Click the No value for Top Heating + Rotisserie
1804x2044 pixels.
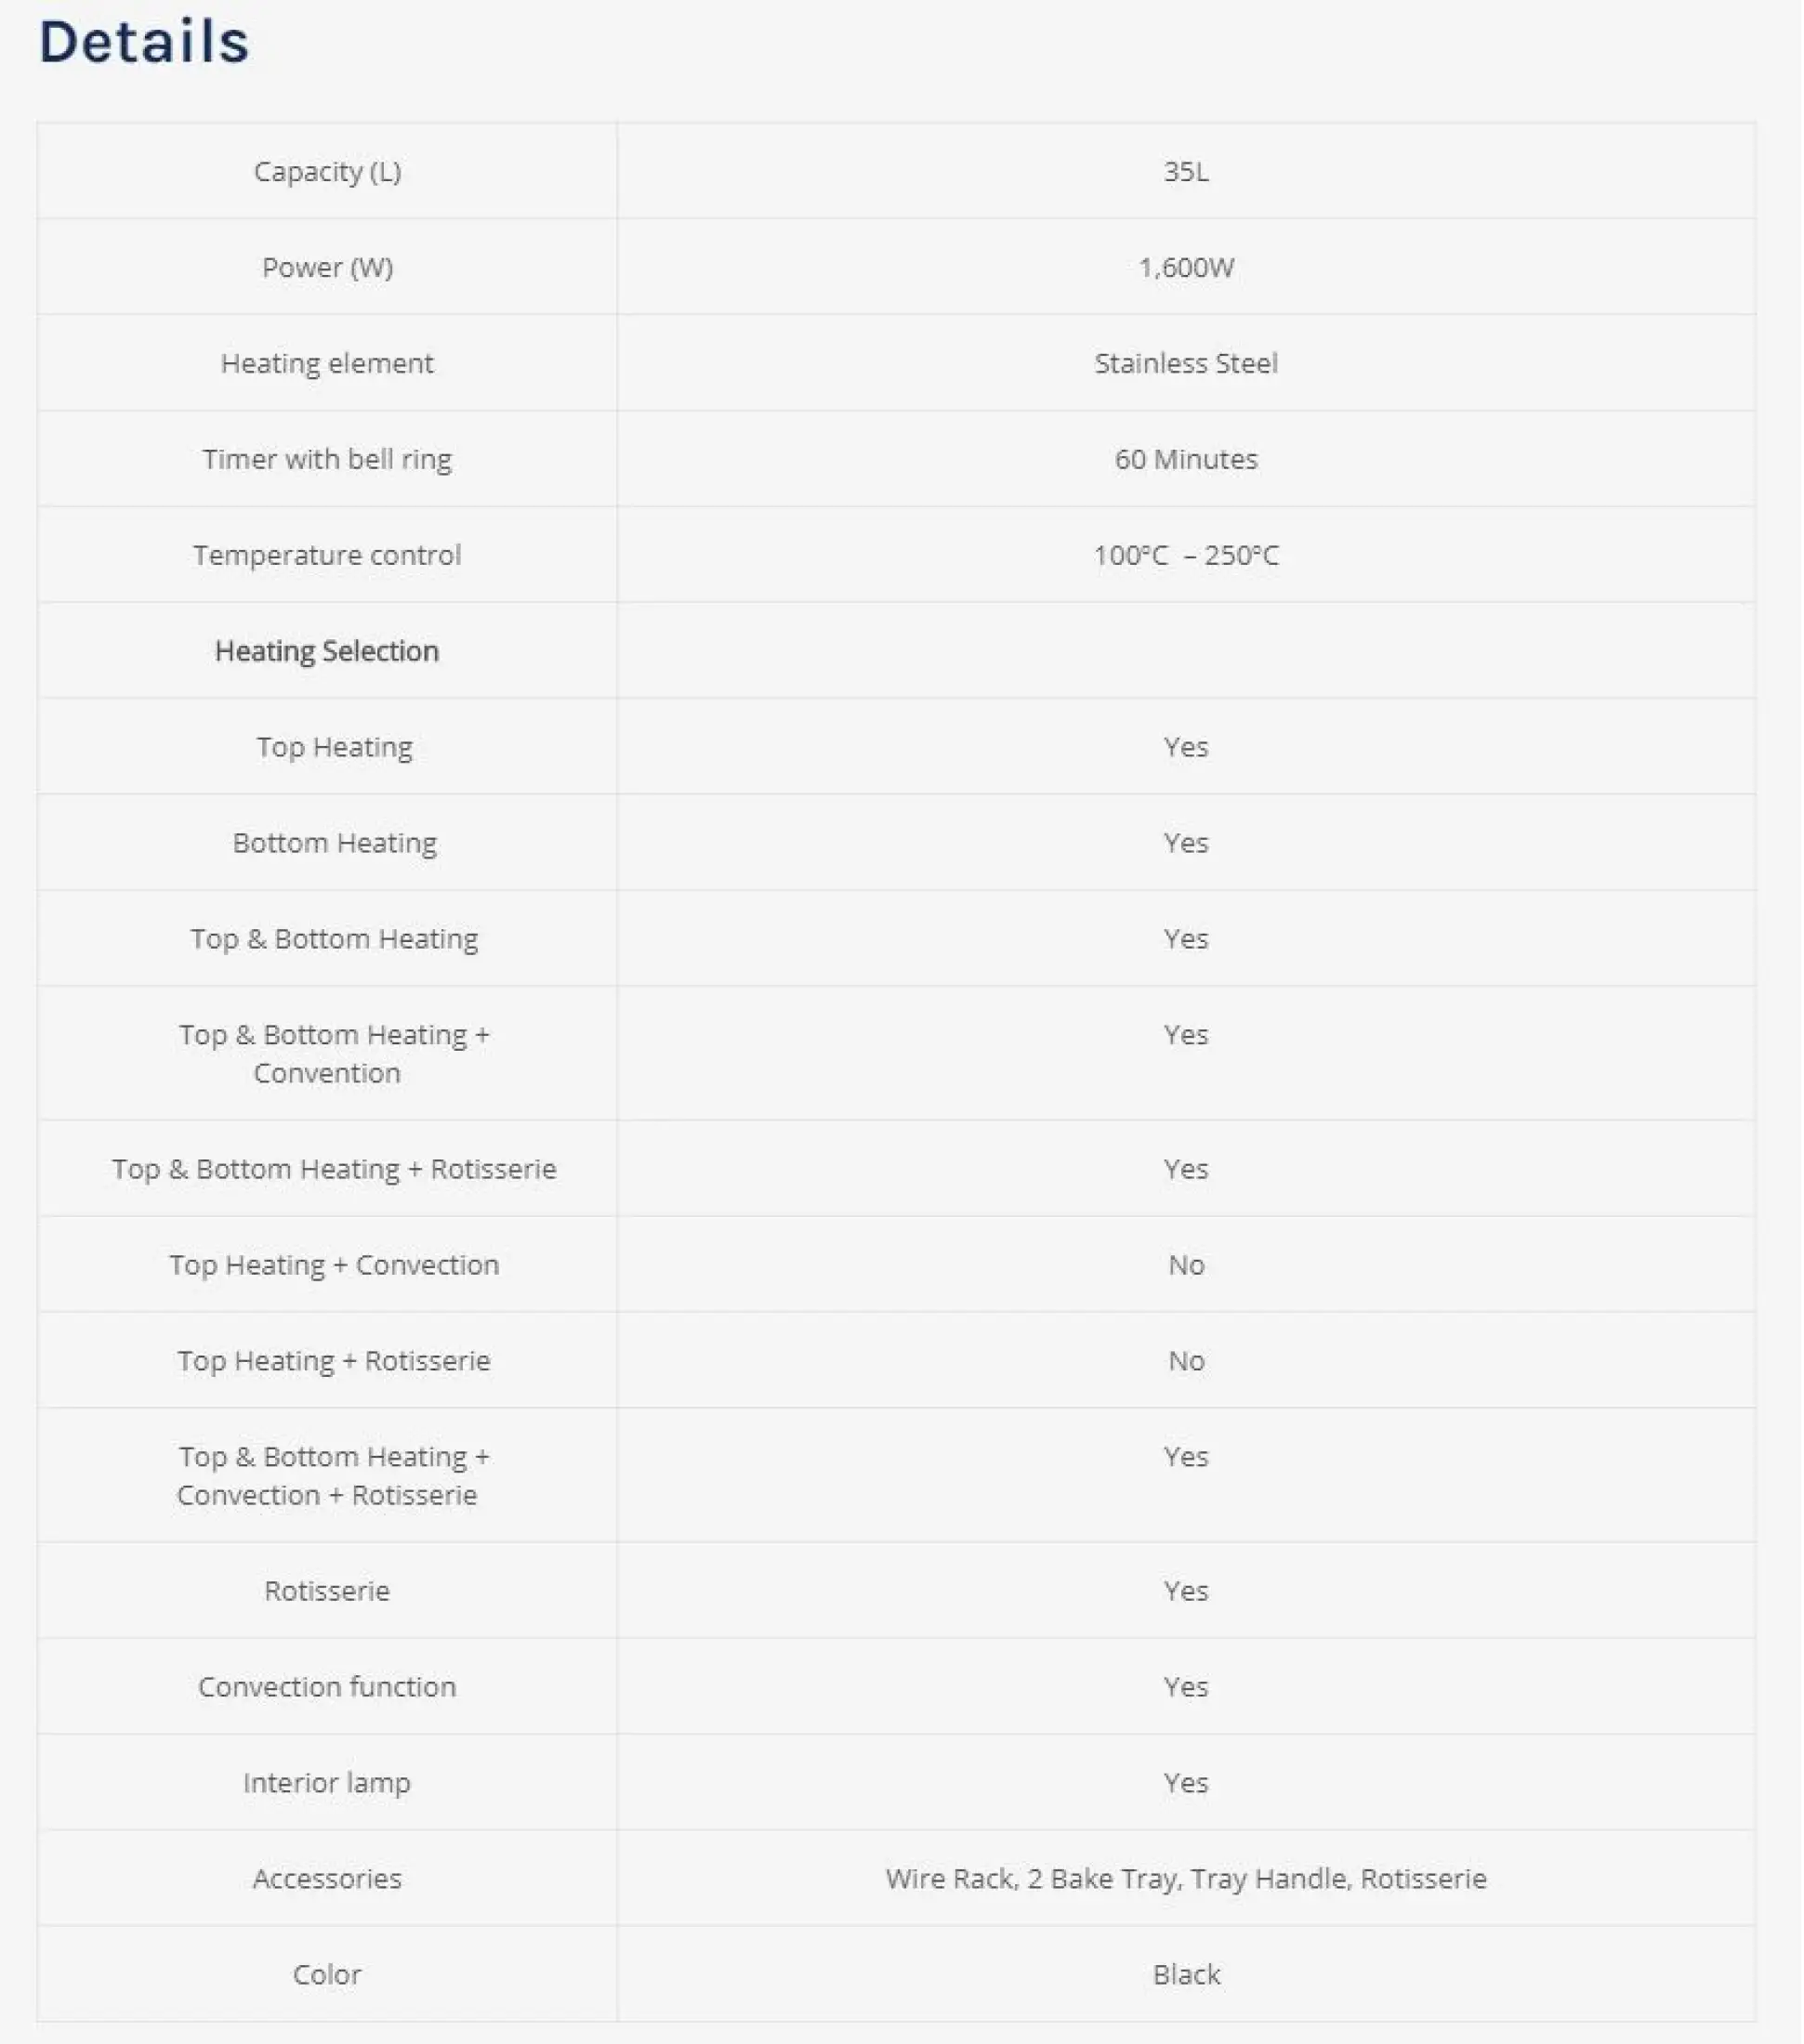(1187, 1362)
